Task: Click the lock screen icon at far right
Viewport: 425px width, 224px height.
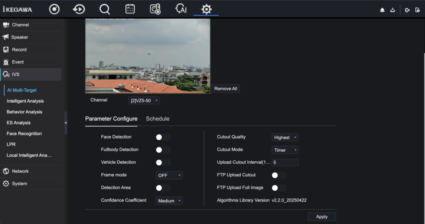Action: 418,10
